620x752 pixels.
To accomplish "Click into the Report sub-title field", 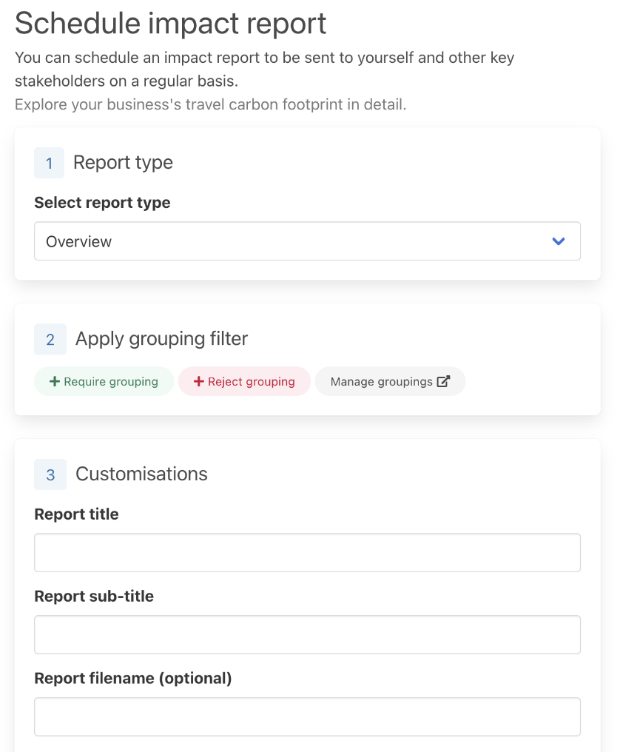I will tap(307, 635).
